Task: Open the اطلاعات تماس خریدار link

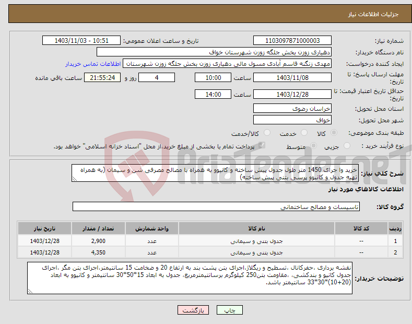Action: pos(93,64)
